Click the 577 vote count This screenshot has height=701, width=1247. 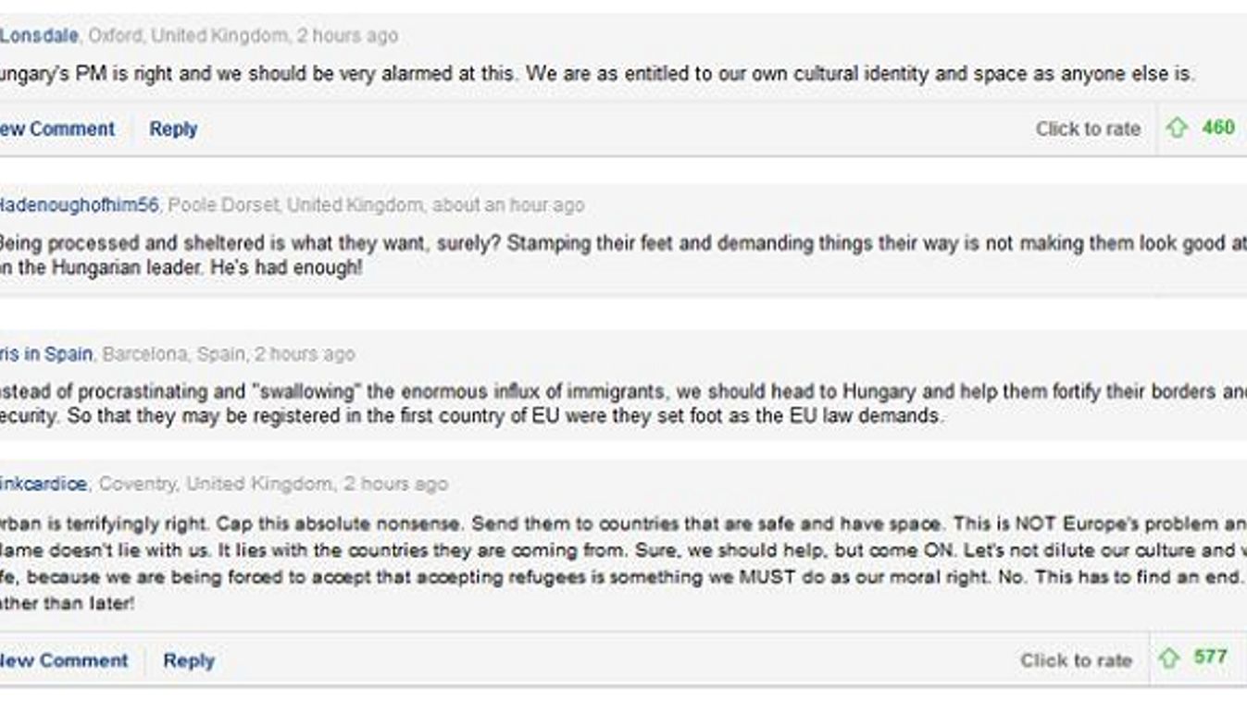[1210, 657]
